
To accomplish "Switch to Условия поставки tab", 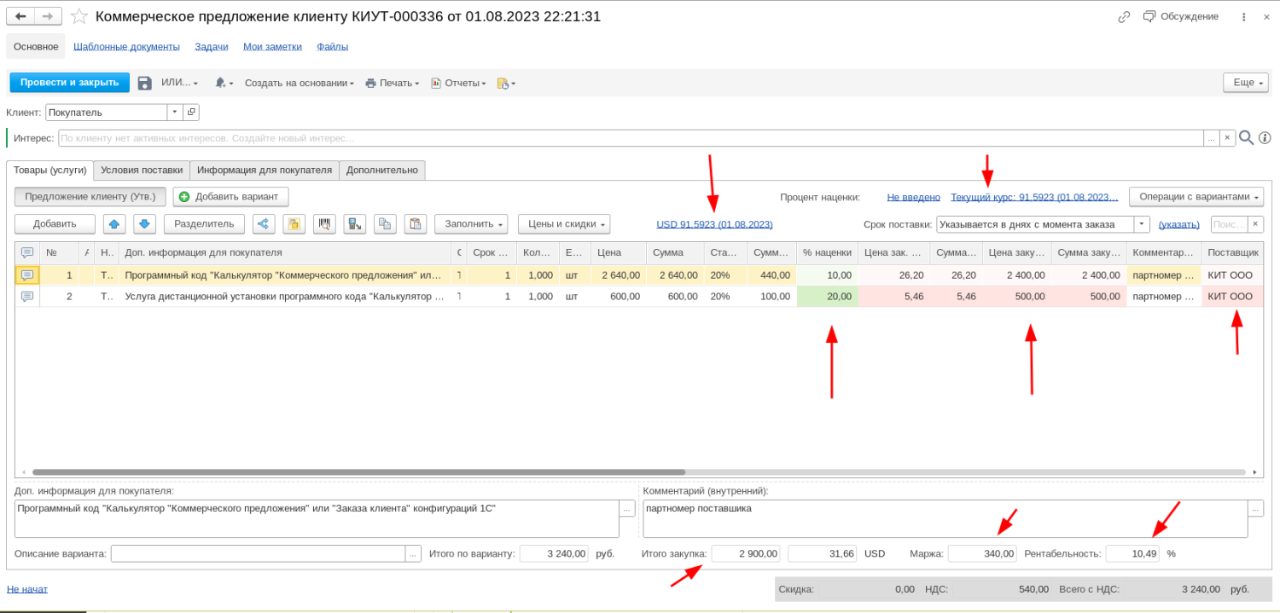I will click(x=142, y=170).
